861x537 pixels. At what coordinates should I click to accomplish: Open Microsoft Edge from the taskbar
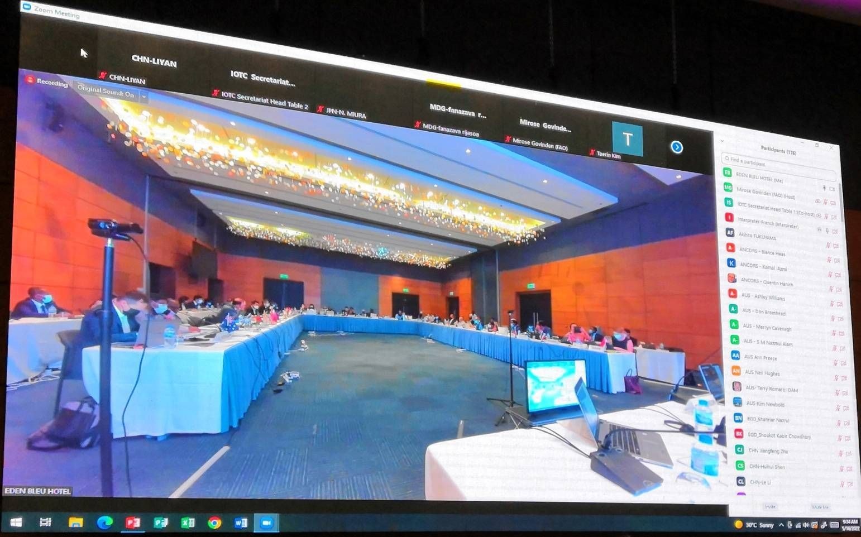pyautogui.click(x=104, y=522)
